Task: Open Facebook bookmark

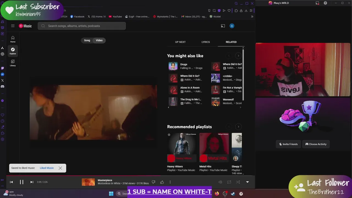Action: click(x=77, y=16)
